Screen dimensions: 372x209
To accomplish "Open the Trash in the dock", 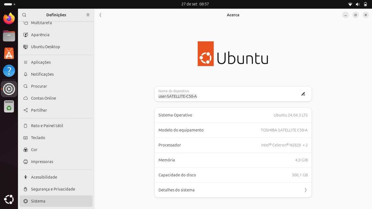I will 9,106.
